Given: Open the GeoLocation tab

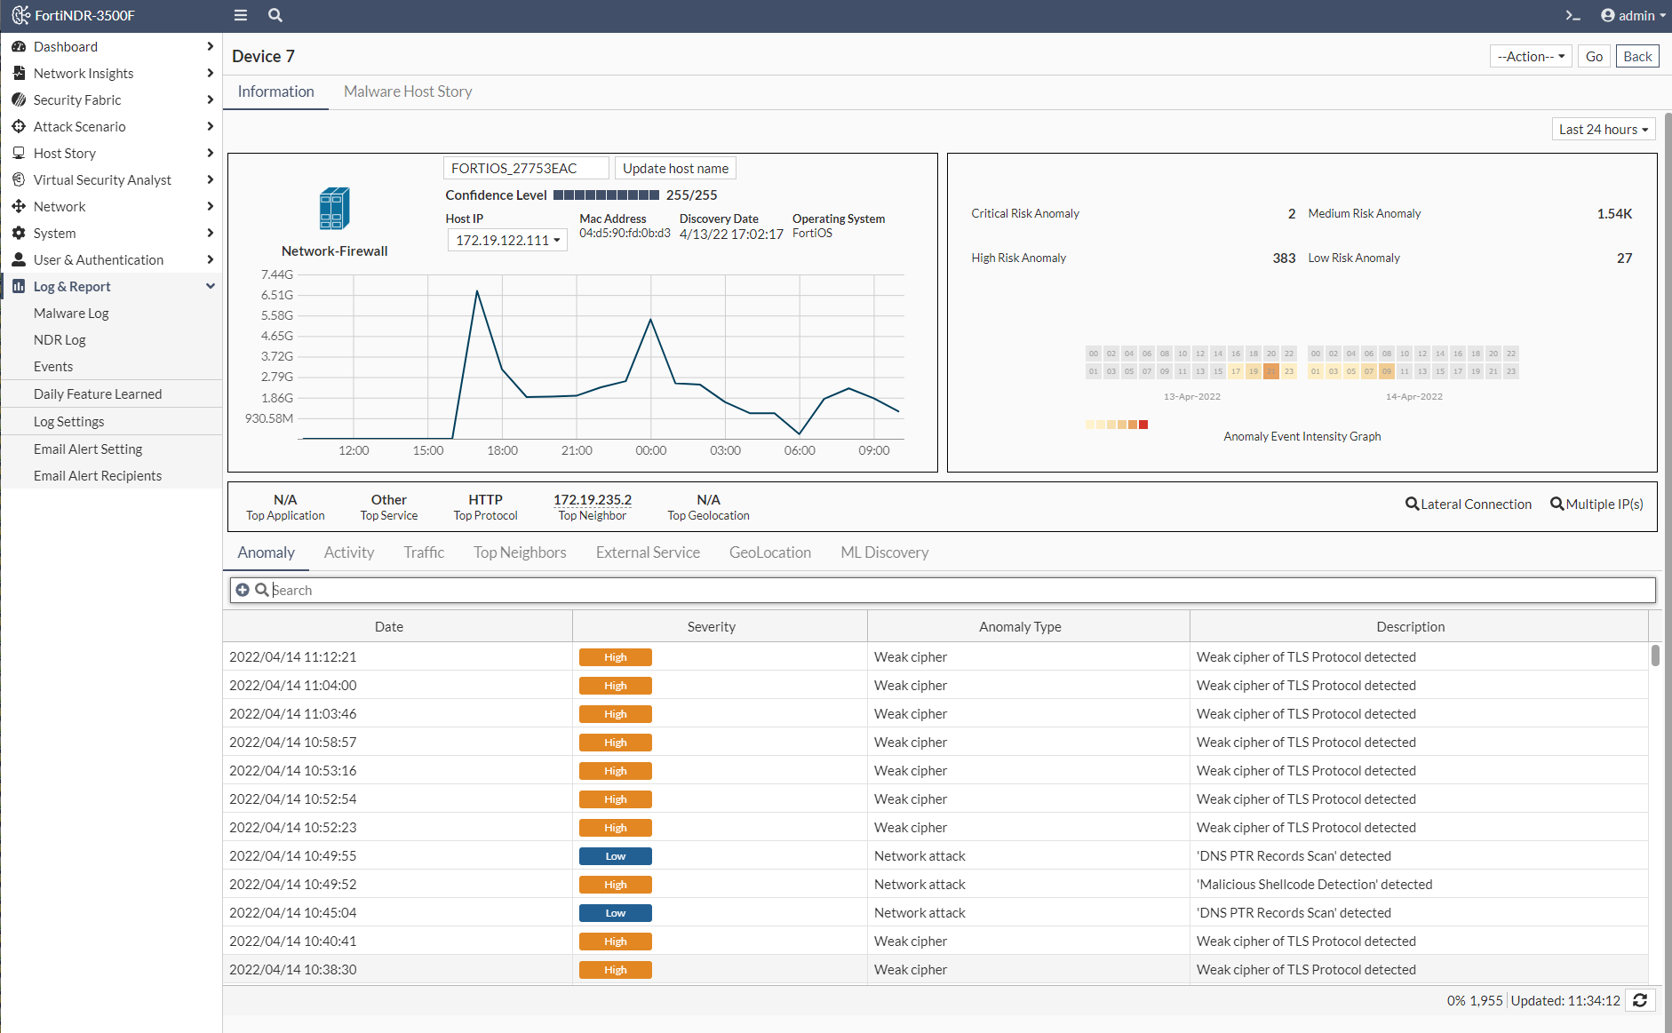Looking at the screenshot, I should (x=769, y=552).
